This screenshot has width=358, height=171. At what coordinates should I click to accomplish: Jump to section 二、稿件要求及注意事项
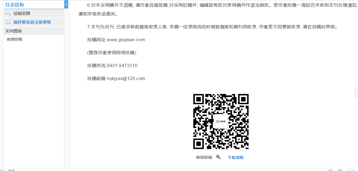click(28, 22)
